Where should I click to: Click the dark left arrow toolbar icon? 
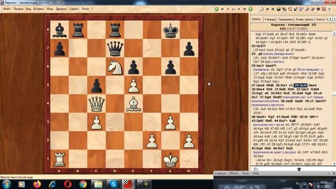click(267, 9)
